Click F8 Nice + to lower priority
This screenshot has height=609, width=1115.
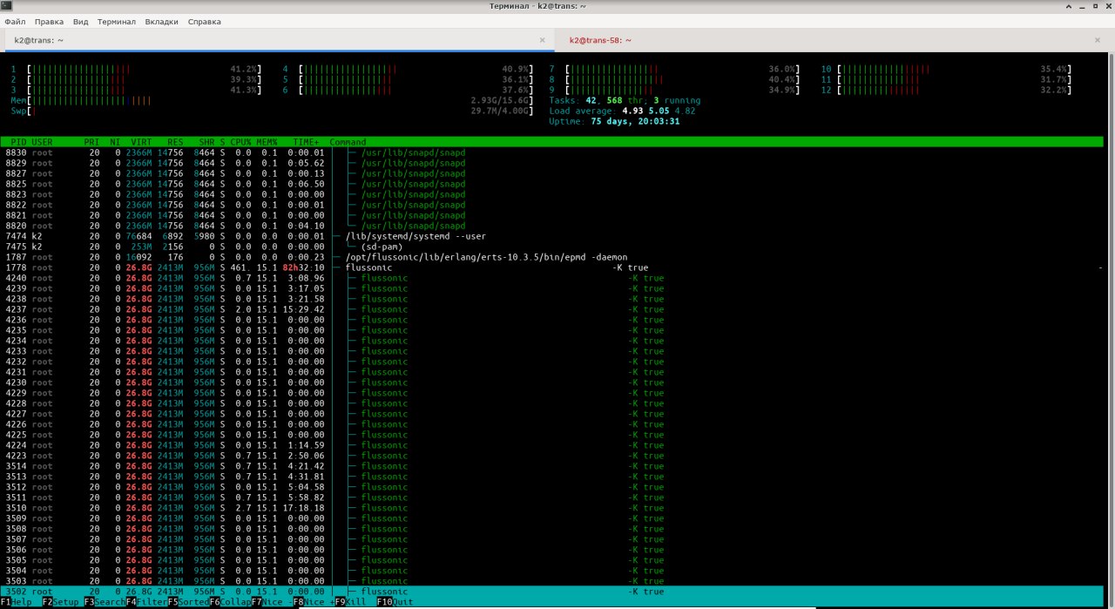314,602
